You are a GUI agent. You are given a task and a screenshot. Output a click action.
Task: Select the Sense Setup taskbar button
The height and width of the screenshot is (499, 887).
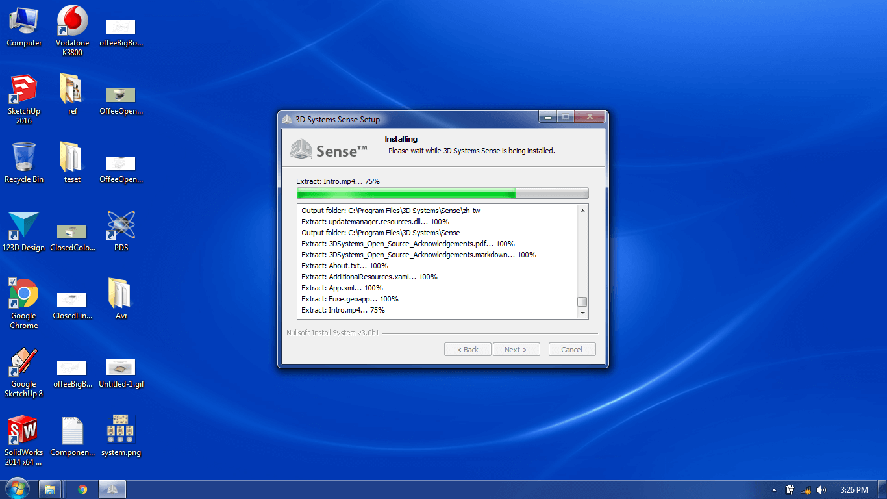click(x=112, y=489)
